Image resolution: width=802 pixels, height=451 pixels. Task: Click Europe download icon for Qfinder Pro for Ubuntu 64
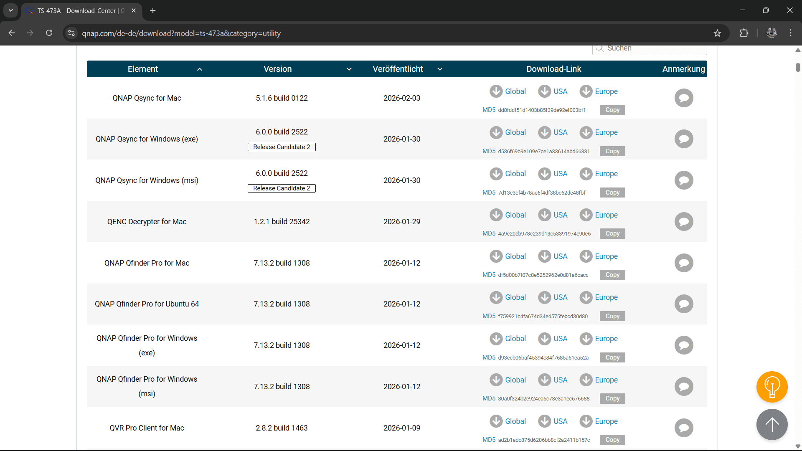(x=586, y=297)
